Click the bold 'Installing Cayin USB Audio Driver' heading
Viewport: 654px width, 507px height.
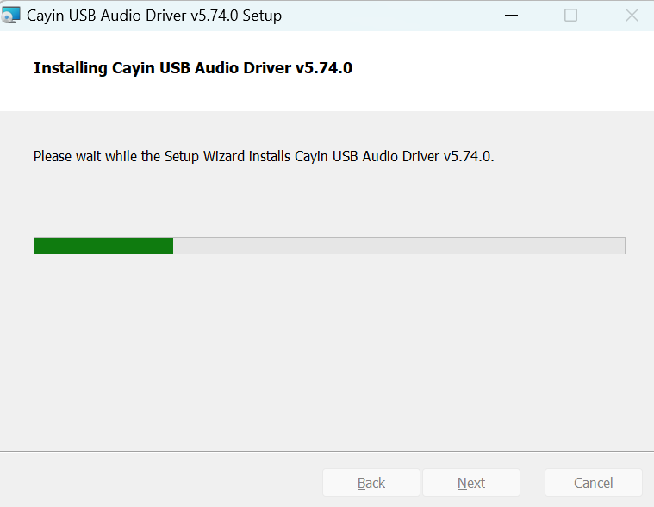click(x=193, y=68)
